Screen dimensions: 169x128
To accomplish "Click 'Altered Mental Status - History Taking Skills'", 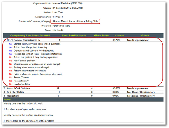I will (75, 21).
